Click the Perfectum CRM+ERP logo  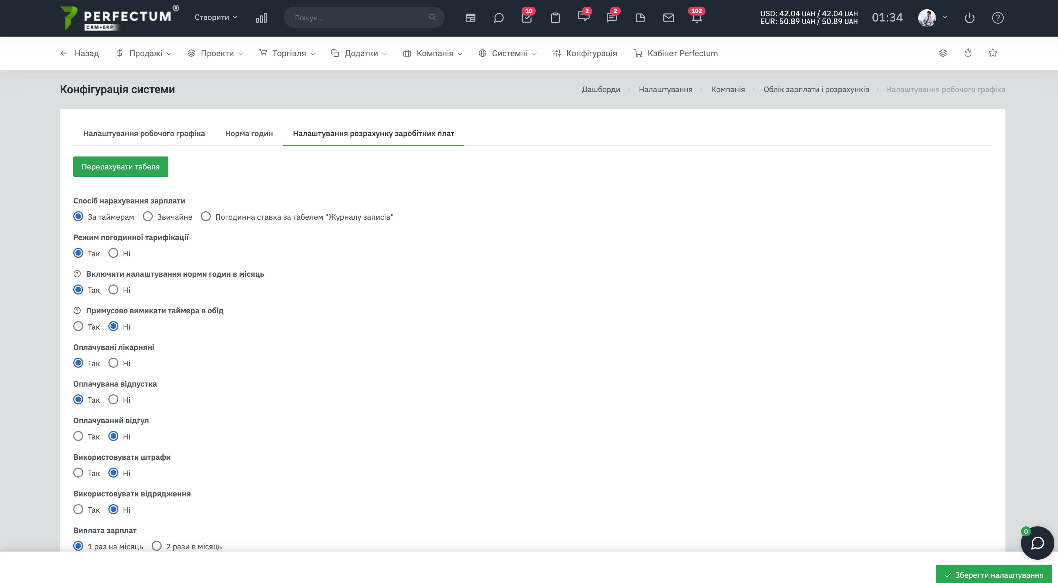119,18
